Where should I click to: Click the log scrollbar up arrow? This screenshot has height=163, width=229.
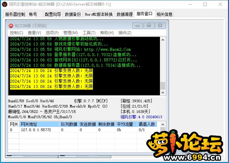pos(163,40)
